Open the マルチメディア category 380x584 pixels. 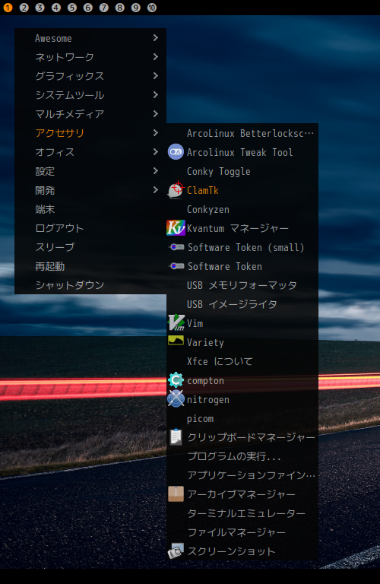90,114
